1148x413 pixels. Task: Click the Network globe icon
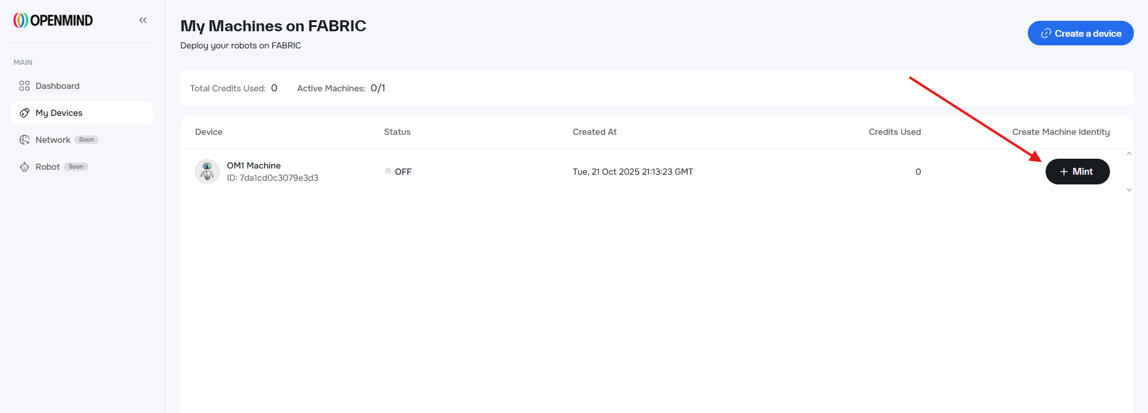tap(25, 140)
